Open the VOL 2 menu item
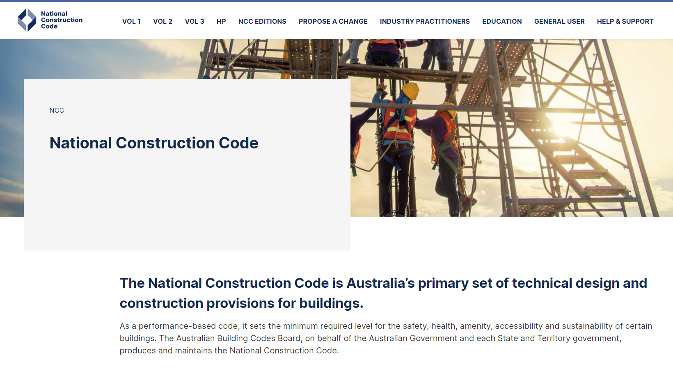This screenshot has height=378, width=673. click(x=163, y=21)
